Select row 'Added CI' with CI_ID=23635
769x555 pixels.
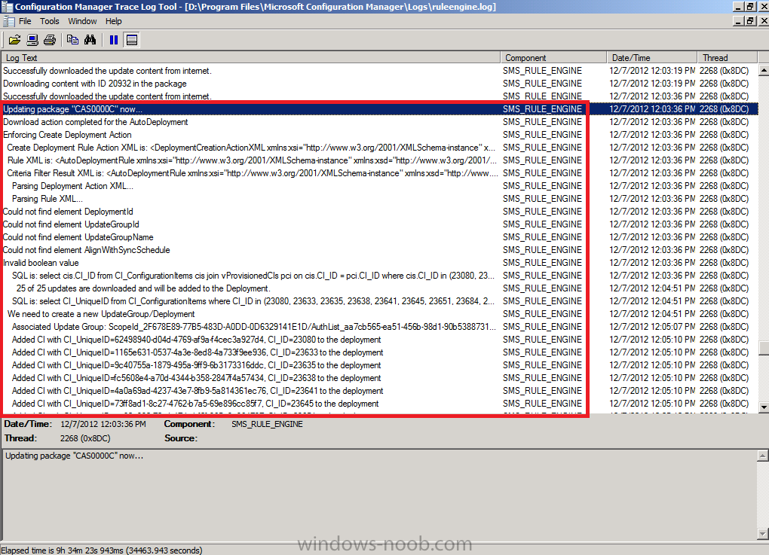pyautogui.click(x=379, y=365)
